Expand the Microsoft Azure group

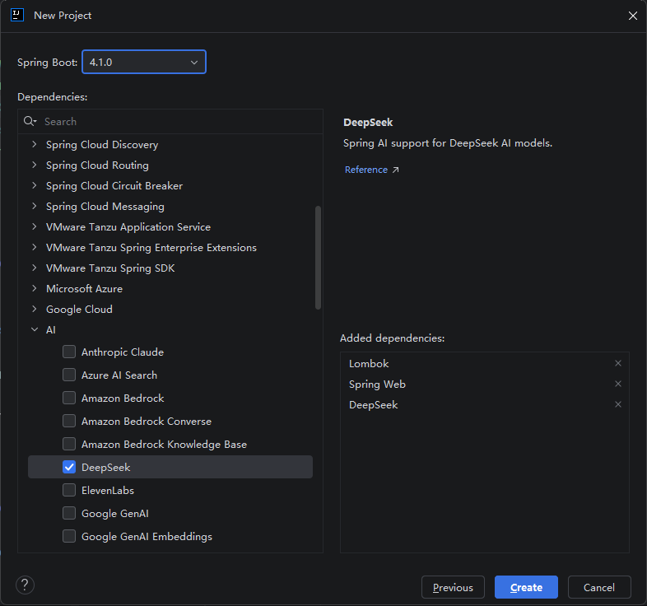click(35, 288)
